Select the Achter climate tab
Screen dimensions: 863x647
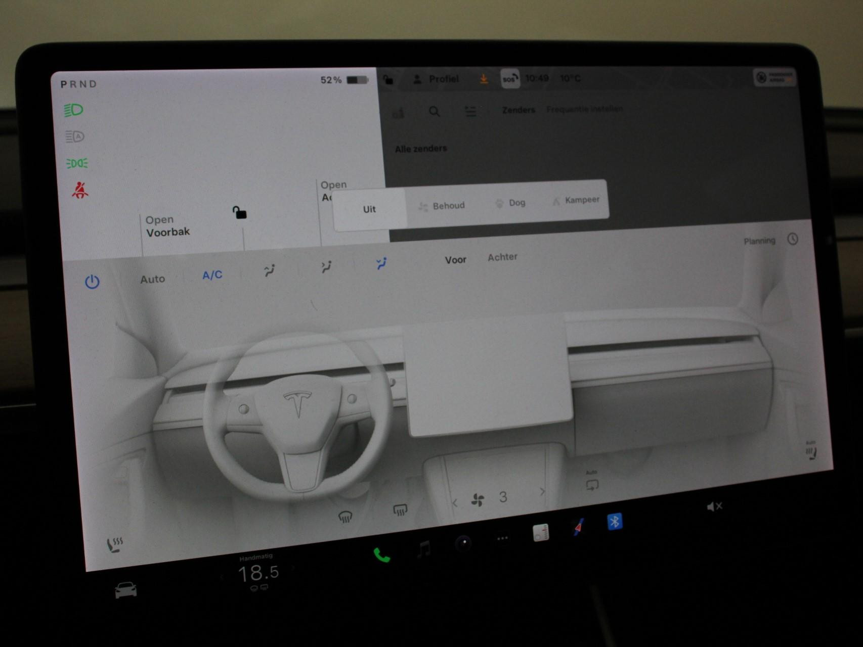pyautogui.click(x=502, y=257)
